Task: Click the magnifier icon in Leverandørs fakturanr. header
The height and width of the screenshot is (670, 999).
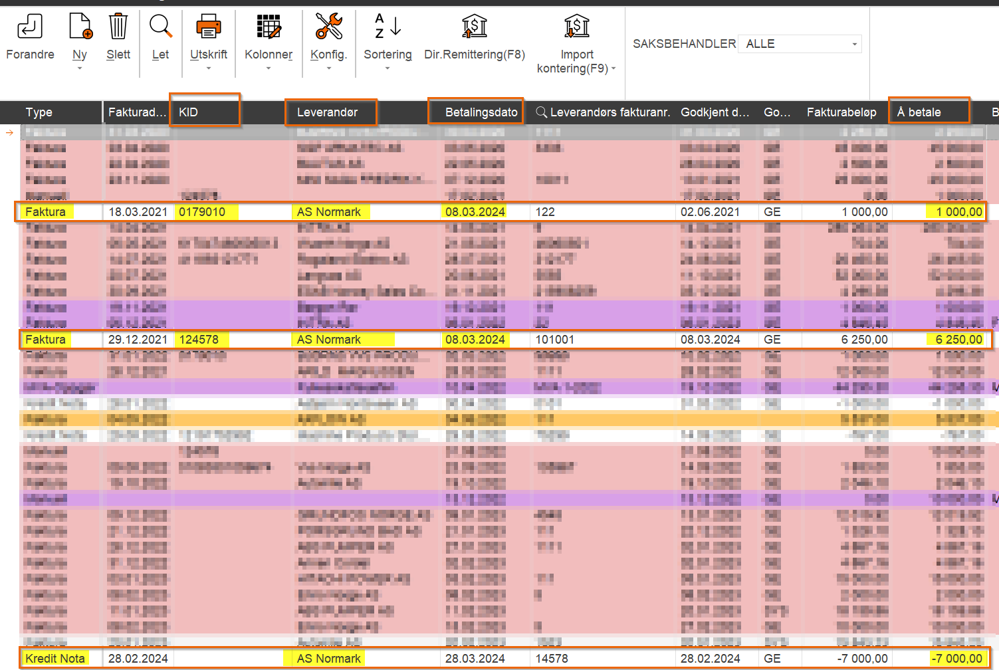Action: (x=542, y=112)
